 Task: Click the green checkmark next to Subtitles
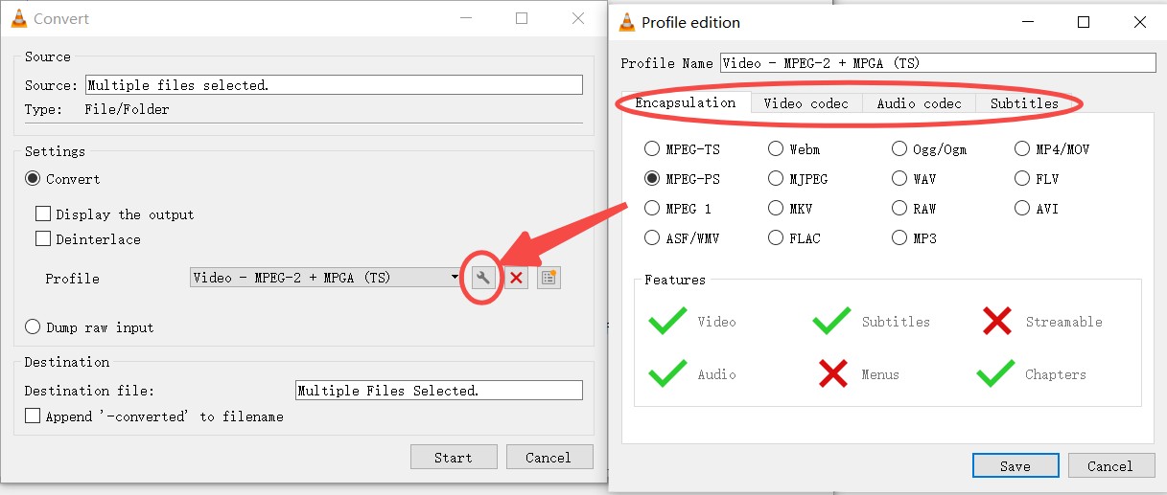pyautogui.click(x=831, y=322)
